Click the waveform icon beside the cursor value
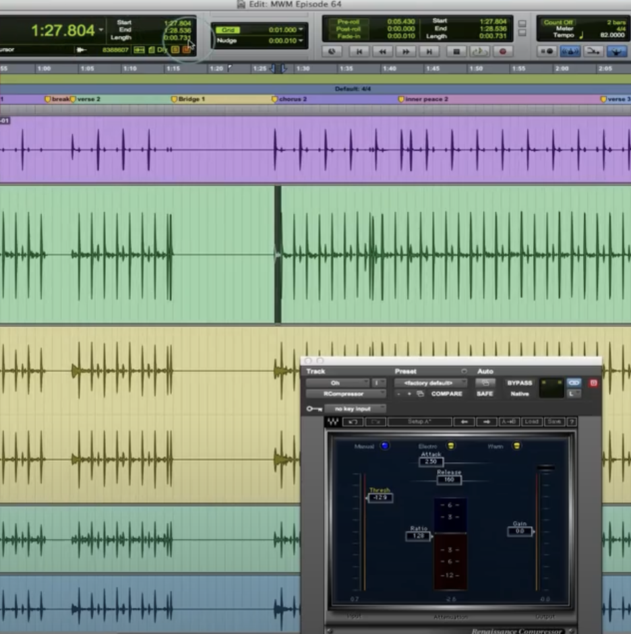Image resolution: width=631 pixels, height=634 pixels. 81,50
